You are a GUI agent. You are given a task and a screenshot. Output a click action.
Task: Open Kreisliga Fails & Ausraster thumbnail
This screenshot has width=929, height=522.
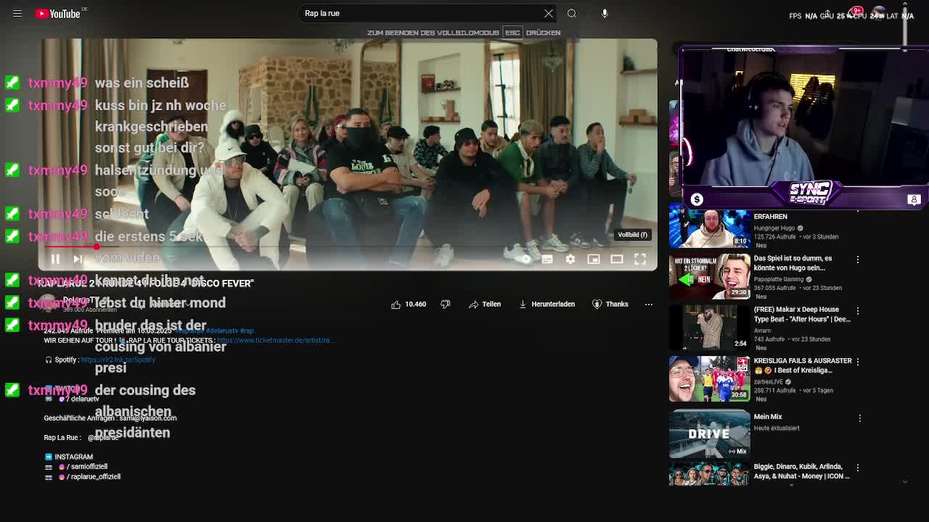[710, 378]
